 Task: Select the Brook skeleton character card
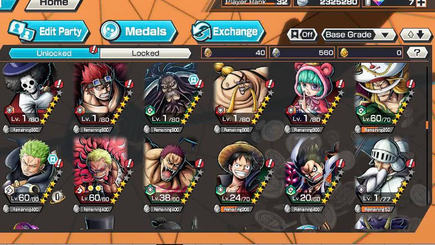click(x=32, y=94)
